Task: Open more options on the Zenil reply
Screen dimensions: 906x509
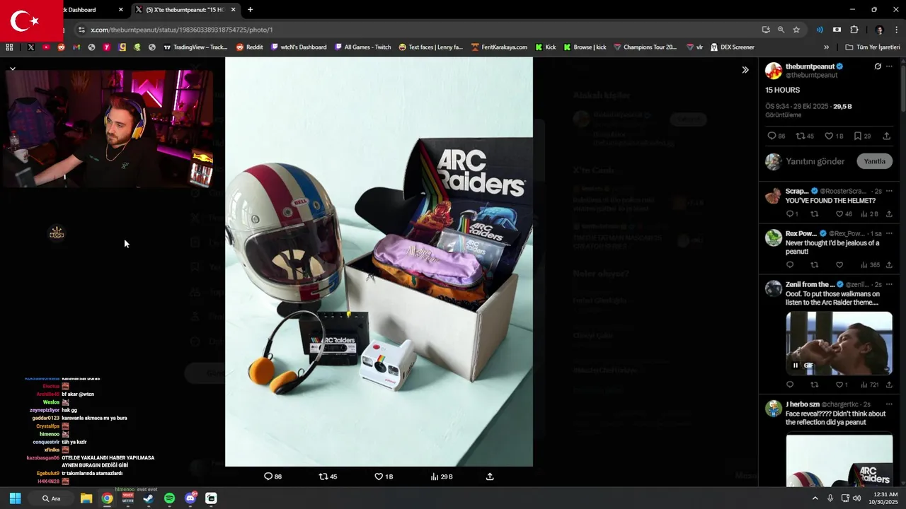Action: 889,284
